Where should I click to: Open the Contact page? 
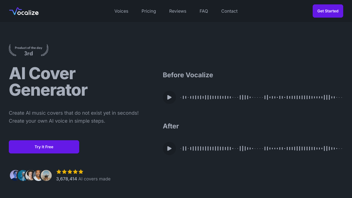[229, 11]
